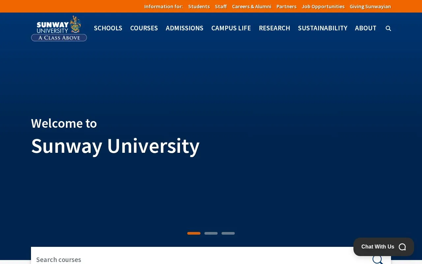422x264 pixels.
Task: Open the Giving Sunwayian link
Action: 370,6
